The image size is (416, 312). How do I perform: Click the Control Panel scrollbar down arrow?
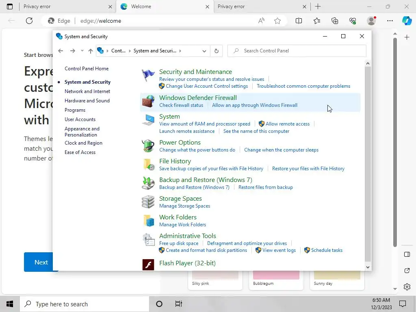click(368, 267)
